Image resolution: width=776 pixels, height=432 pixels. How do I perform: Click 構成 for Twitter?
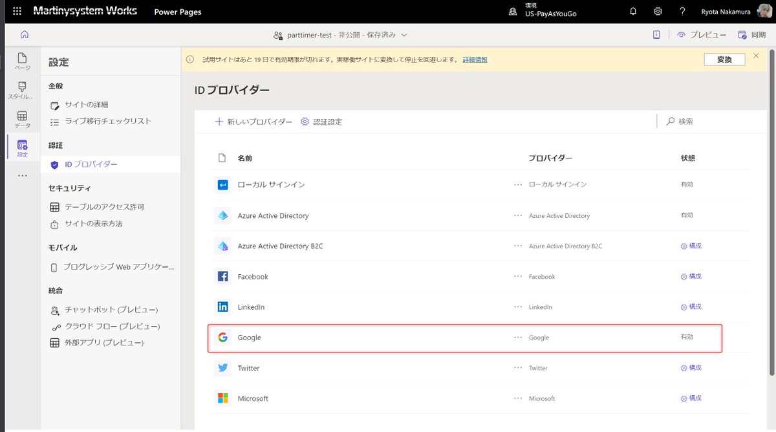(691, 367)
